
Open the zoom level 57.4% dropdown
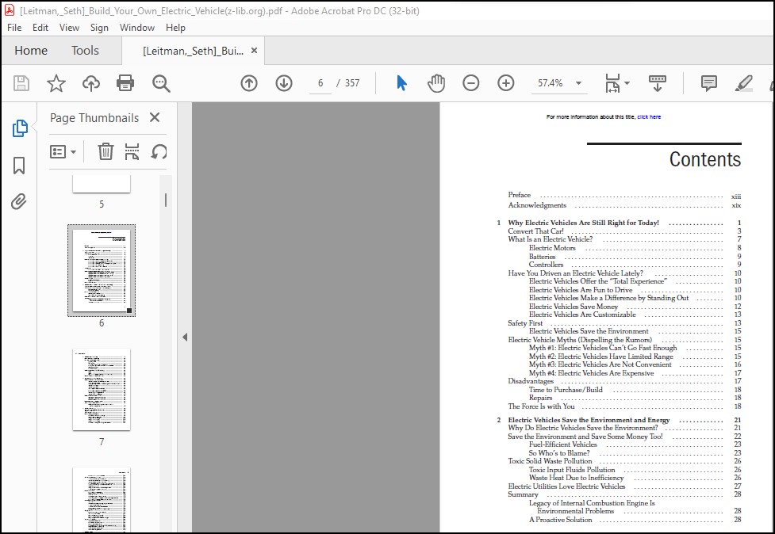pos(579,83)
